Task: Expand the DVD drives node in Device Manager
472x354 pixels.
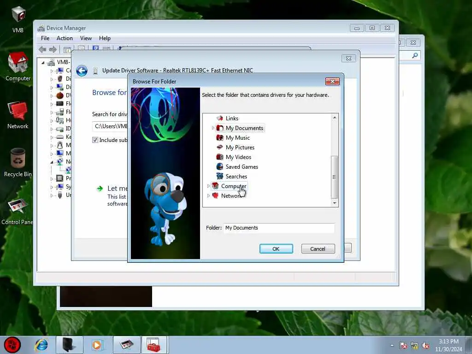Action: (x=52, y=96)
